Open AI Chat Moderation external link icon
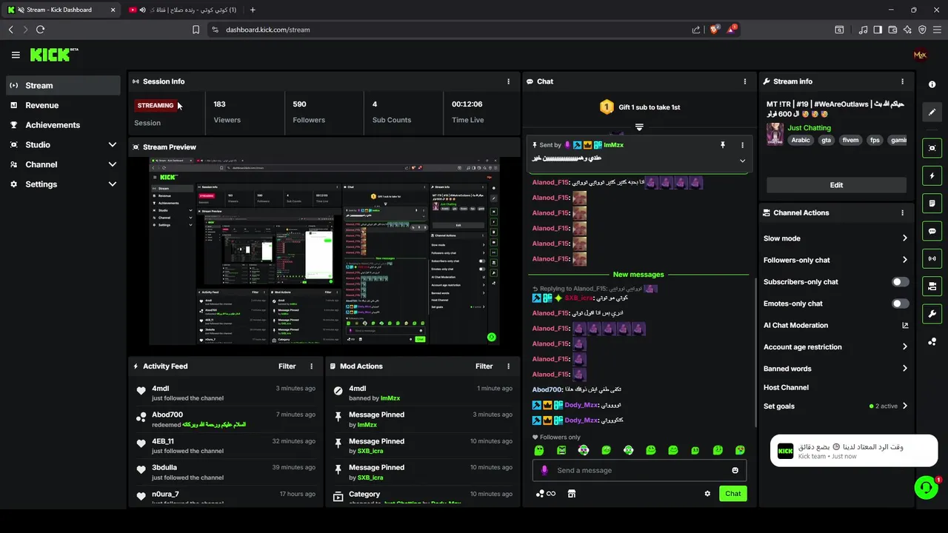This screenshot has height=533, width=948. click(904, 325)
